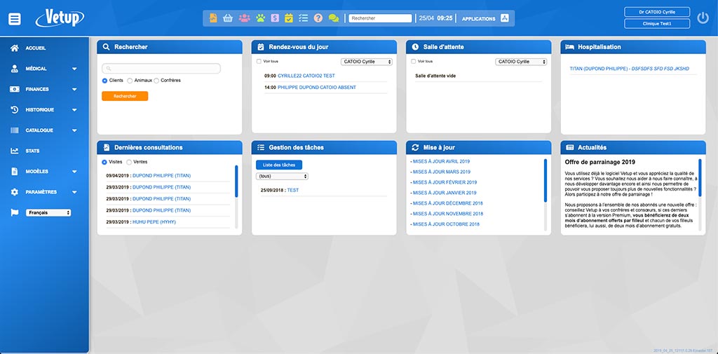Open the Français language dropdown
The image size is (718, 354).
tap(48, 212)
